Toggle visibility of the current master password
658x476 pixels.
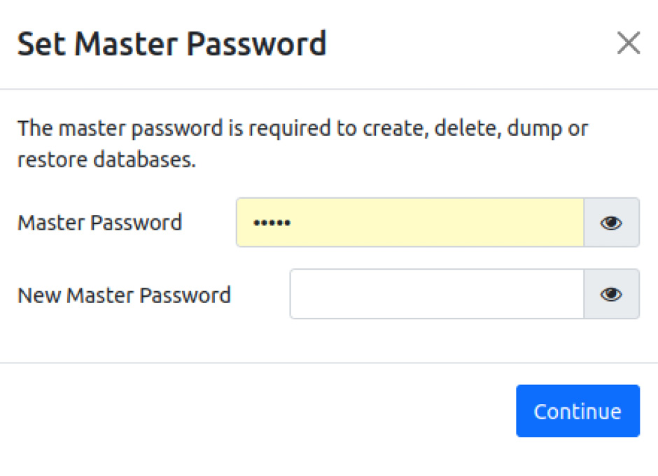[611, 223]
